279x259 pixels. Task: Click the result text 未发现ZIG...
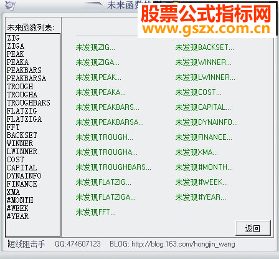[95, 47]
